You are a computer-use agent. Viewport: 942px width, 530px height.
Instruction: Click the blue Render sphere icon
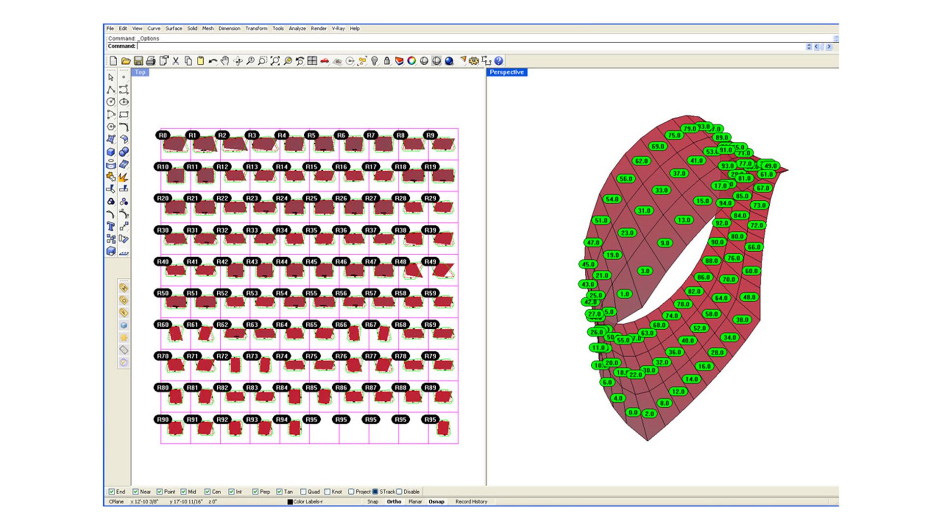click(449, 61)
